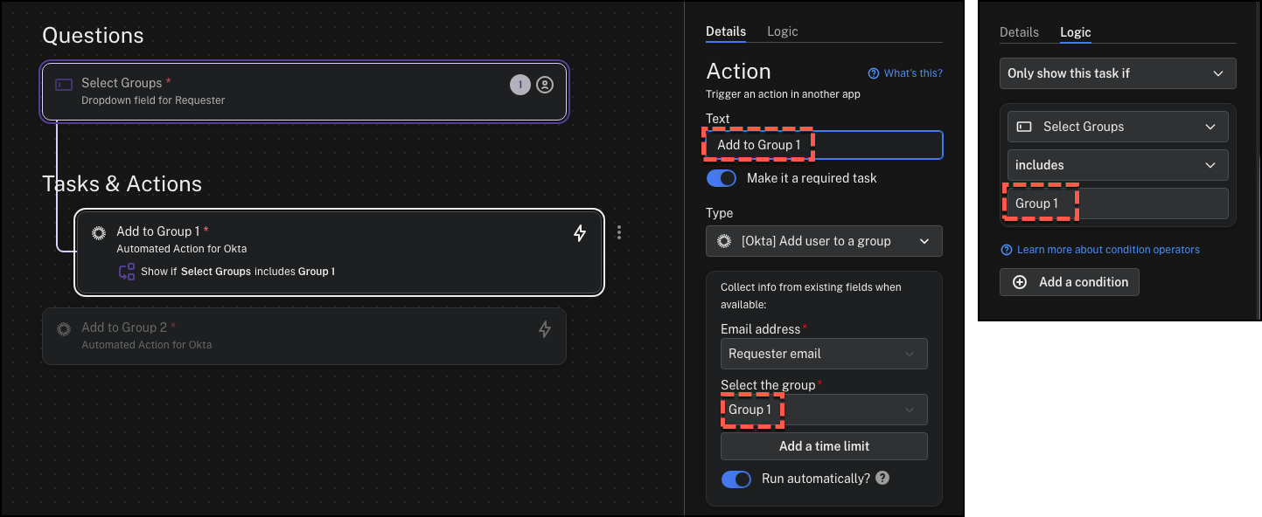Viewport: 1262px width, 517px height.
Task: Expand the includes operator dropdown
Action: point(1117,165)
